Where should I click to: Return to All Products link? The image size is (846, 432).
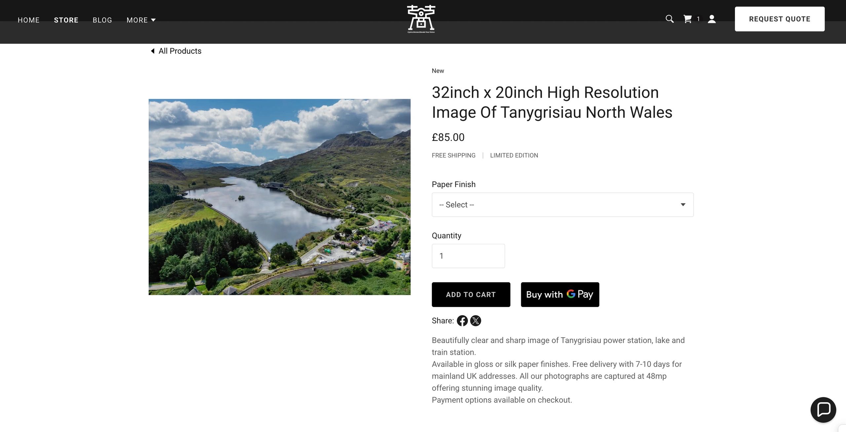(x=180, y=51)
